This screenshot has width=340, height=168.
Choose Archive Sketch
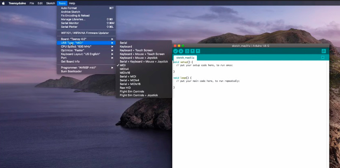click(x=86, y=12)
